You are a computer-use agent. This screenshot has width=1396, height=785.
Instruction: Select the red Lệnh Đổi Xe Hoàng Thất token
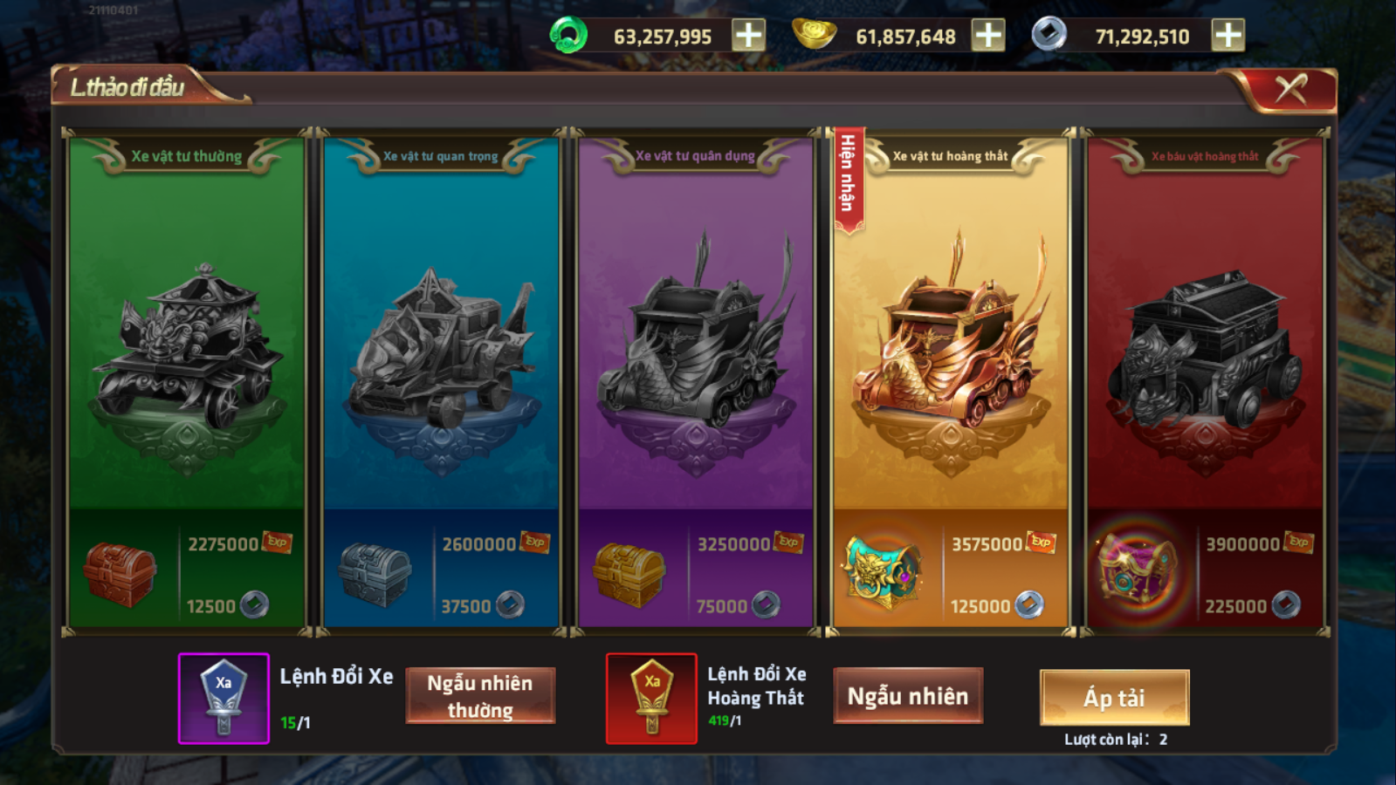point(651,698)
